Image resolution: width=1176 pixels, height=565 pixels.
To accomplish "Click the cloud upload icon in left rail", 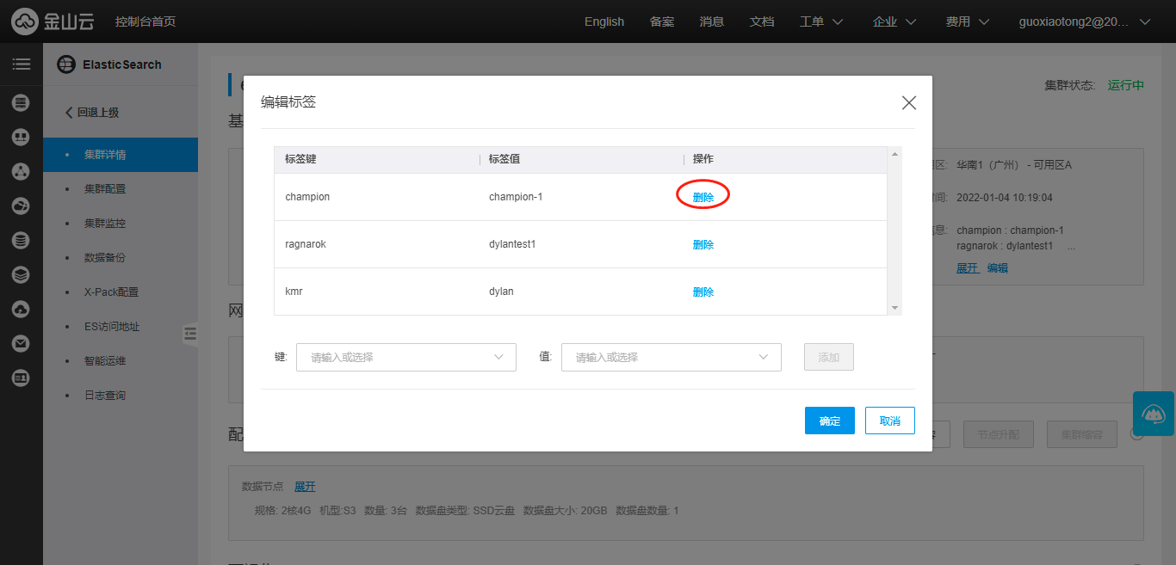I will tap(22, 309).
